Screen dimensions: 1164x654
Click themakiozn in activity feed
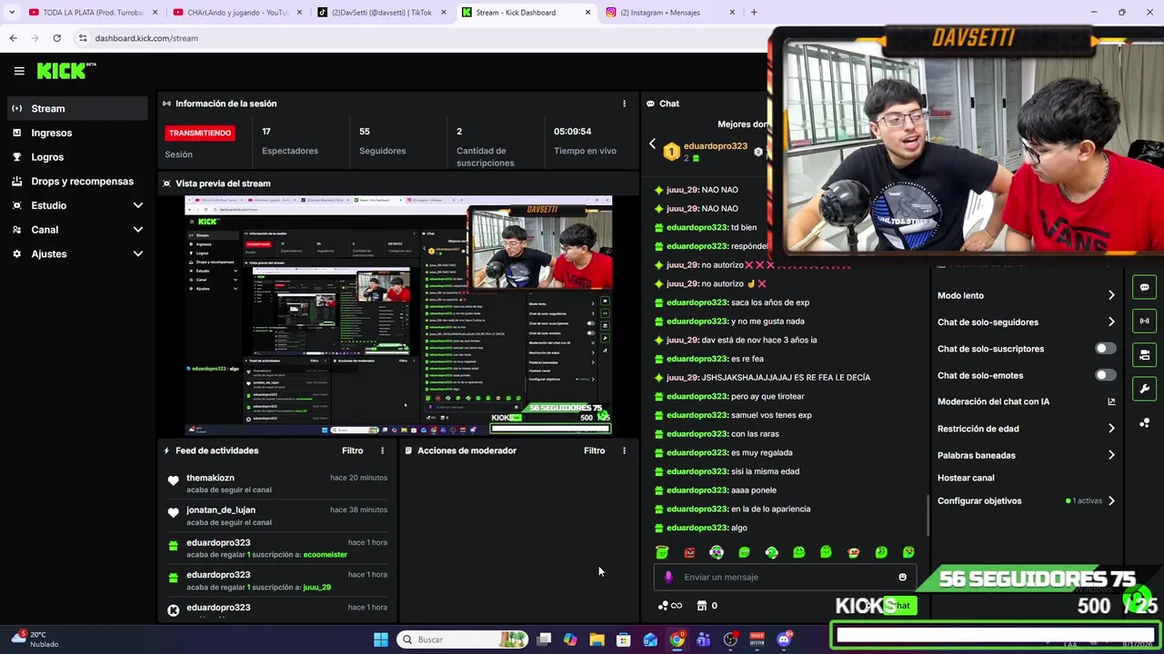pyautogui.click(x=210, y=478)
